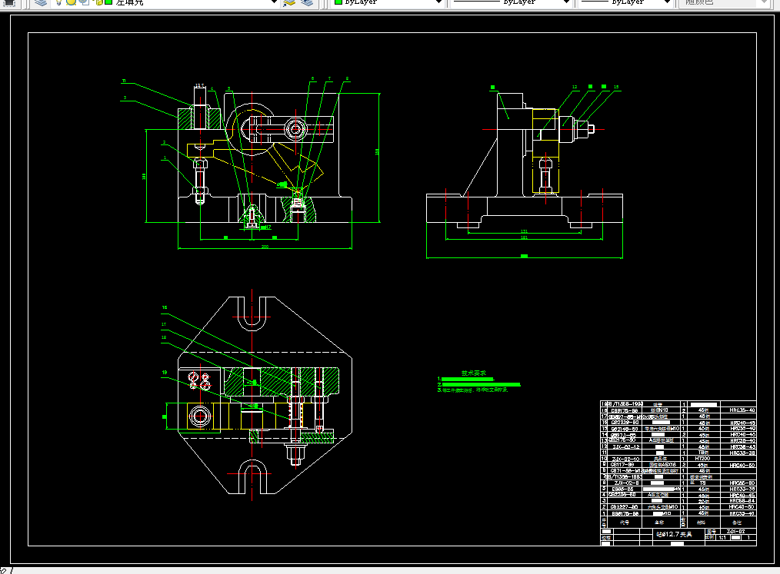The image size is (780, 574).
Task: Click the green ByLayer color swatch
Action: tap(338, 2)
